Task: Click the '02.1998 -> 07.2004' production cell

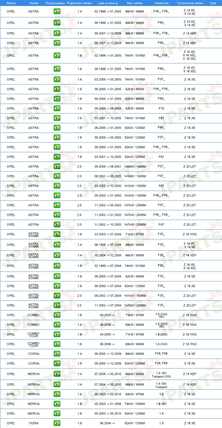Action: pyautogui.click(x=108, y=266)
